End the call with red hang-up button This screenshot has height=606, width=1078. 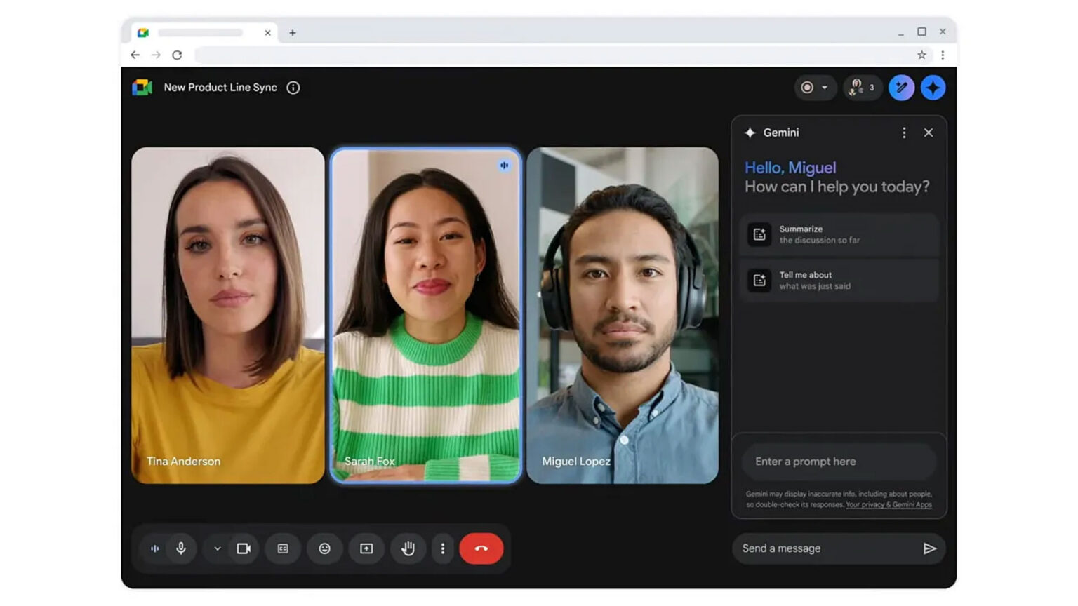(481, 548)
